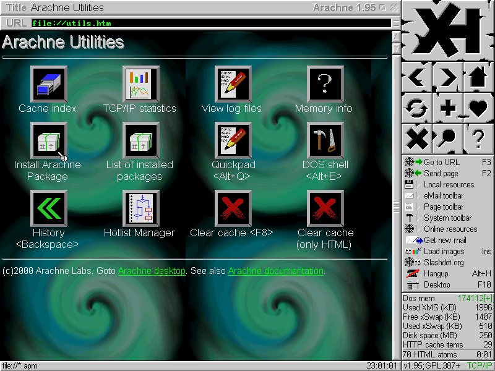The image size is (495, 371).
Task: Open the Slashdot.org entry
Action: coord(447,262)
